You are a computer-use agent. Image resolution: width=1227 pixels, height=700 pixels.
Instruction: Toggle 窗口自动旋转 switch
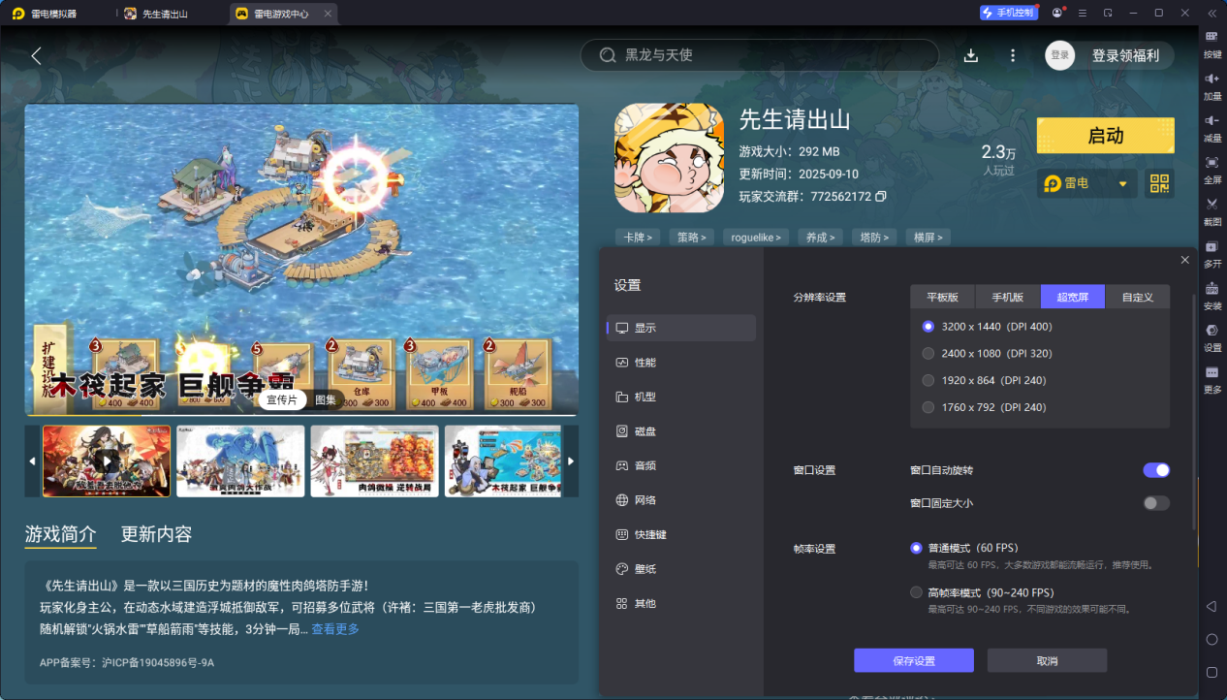[1156, 470]
